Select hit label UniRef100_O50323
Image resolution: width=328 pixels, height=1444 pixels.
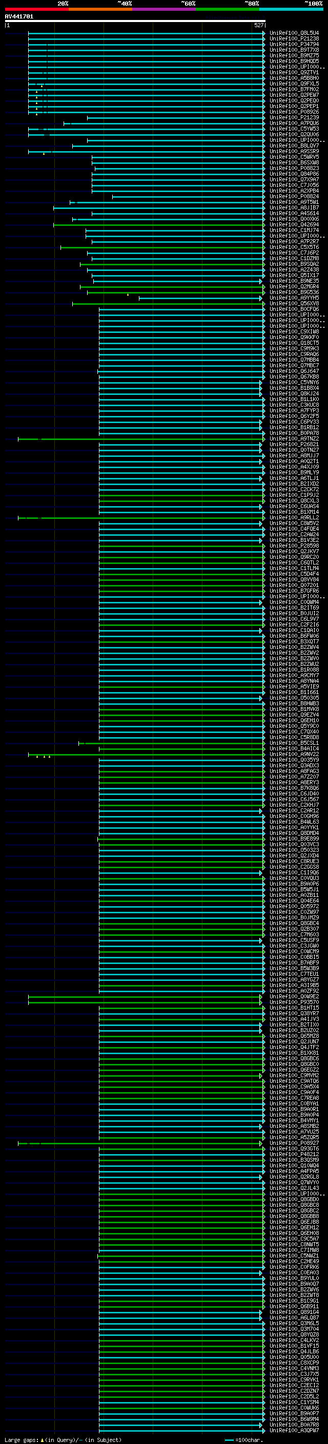point(294,850)
